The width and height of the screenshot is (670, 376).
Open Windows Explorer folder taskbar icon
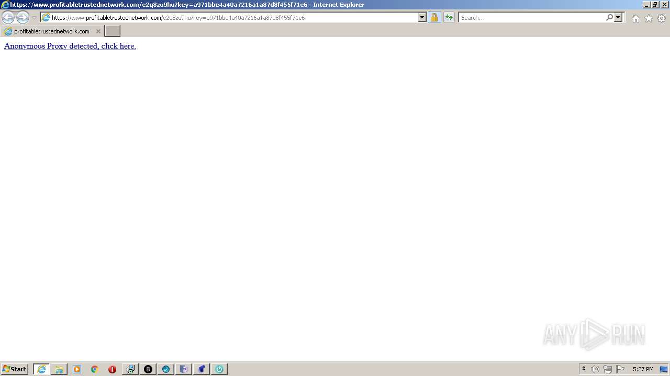(x=59, y=369)
